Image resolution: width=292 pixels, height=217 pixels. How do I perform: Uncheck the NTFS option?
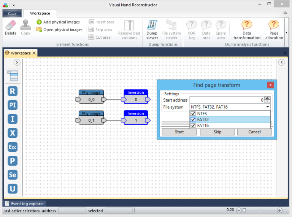pyautogui.click(x=193, y=113)
